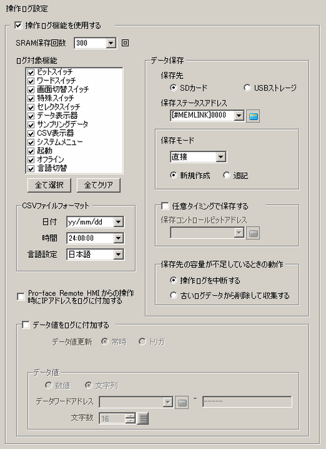326x449 pixels.
Task: Click the 全て選択 button
Action: click(x=49, y=185)
